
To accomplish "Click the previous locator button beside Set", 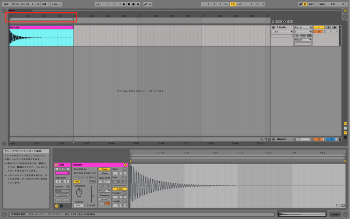I will tap(273, 21).
